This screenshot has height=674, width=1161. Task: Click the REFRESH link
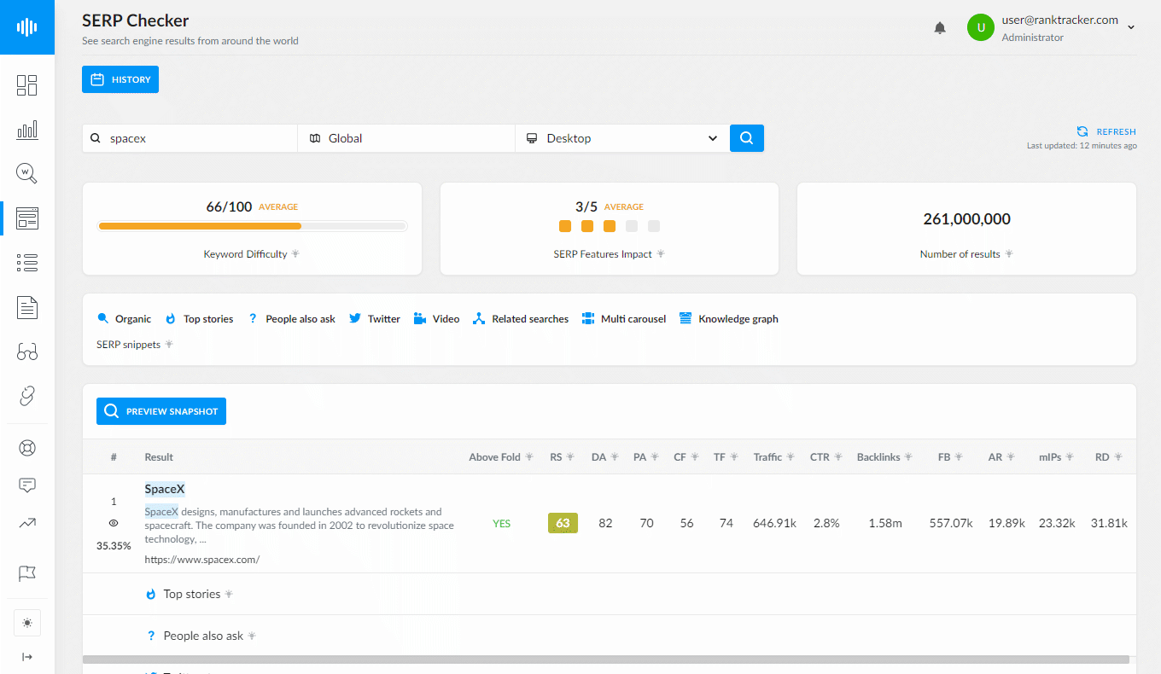tap(1106, 131)
